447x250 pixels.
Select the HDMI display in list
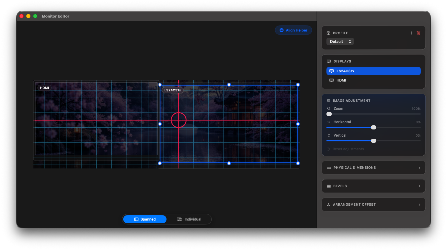tap(373, 80)
